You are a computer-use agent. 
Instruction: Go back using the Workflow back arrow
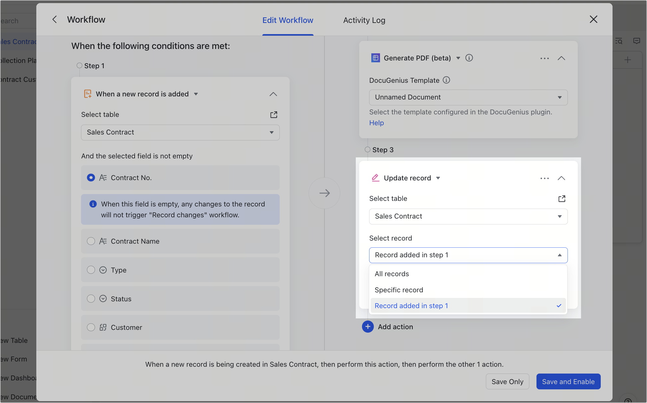click(55, 20)
